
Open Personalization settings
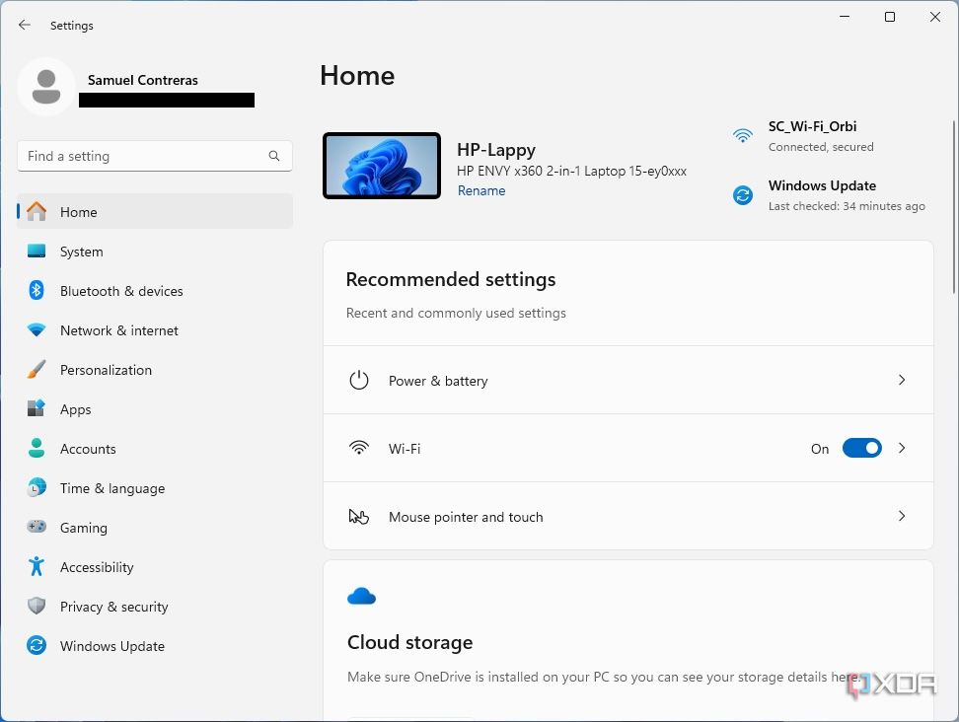[x=155, y=369]
